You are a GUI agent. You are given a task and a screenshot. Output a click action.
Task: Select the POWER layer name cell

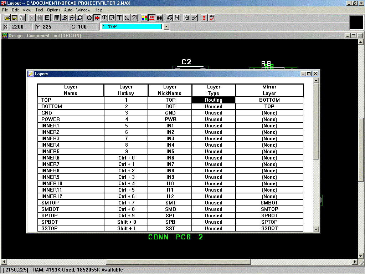click(x=71, y=119)
